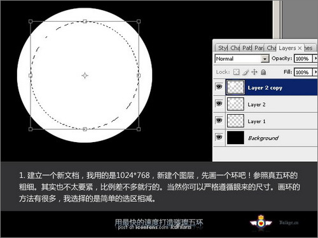Click the Fill 100% field

303,72
